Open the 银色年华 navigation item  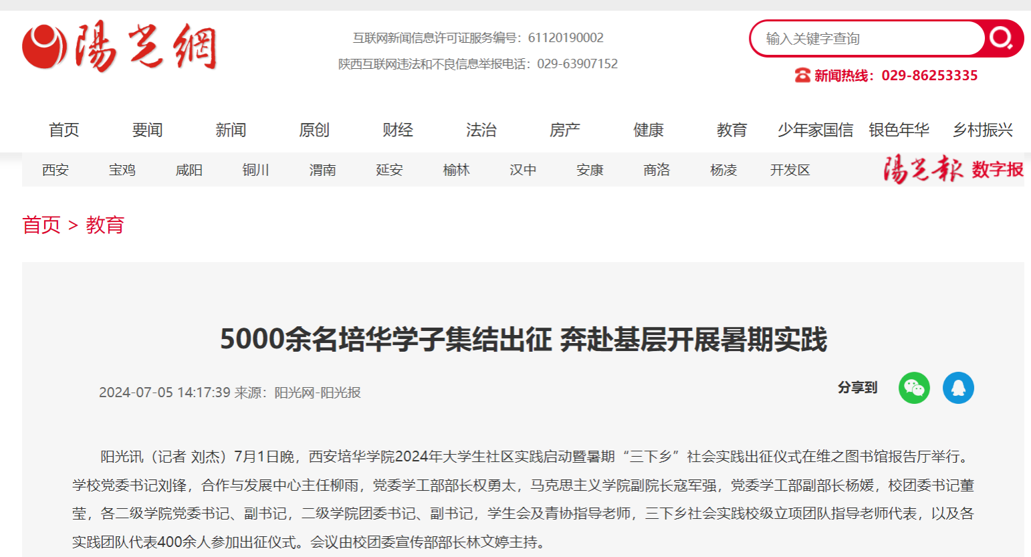pyautogui.click(x=899, y=130)
